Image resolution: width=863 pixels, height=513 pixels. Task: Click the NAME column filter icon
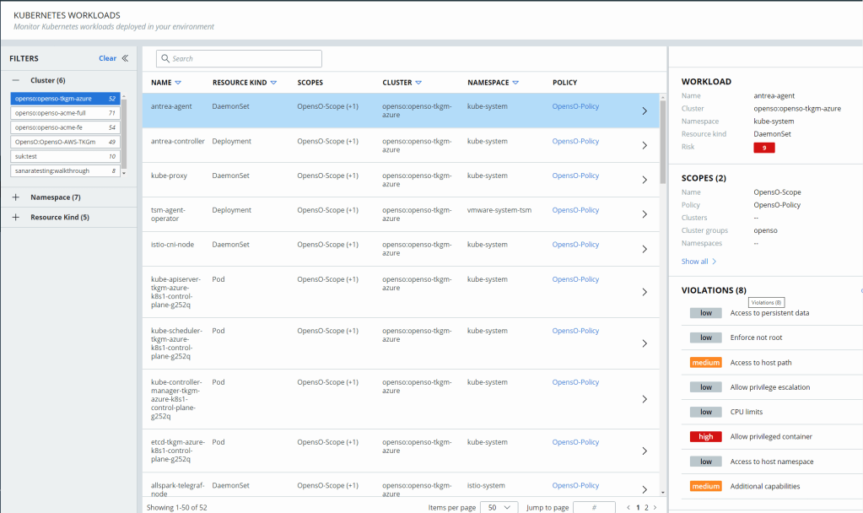tap(178, 83)
